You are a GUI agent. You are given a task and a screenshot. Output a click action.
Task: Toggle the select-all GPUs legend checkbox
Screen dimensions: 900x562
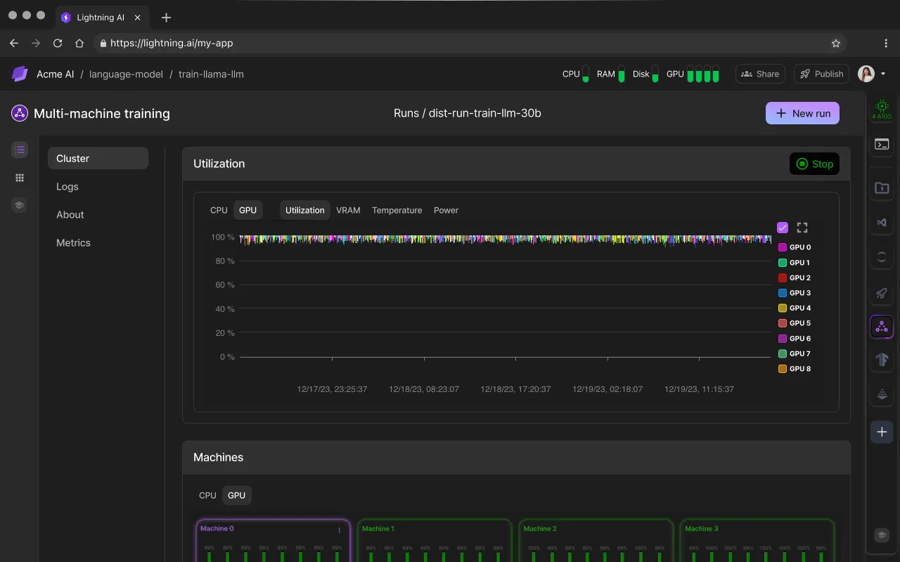(783, 228)
